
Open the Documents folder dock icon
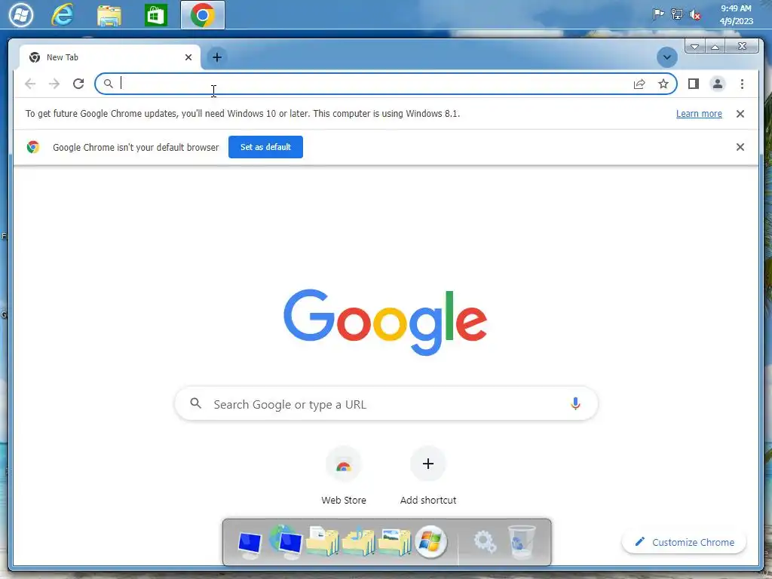pyautogui.click(x=322, y=541)
